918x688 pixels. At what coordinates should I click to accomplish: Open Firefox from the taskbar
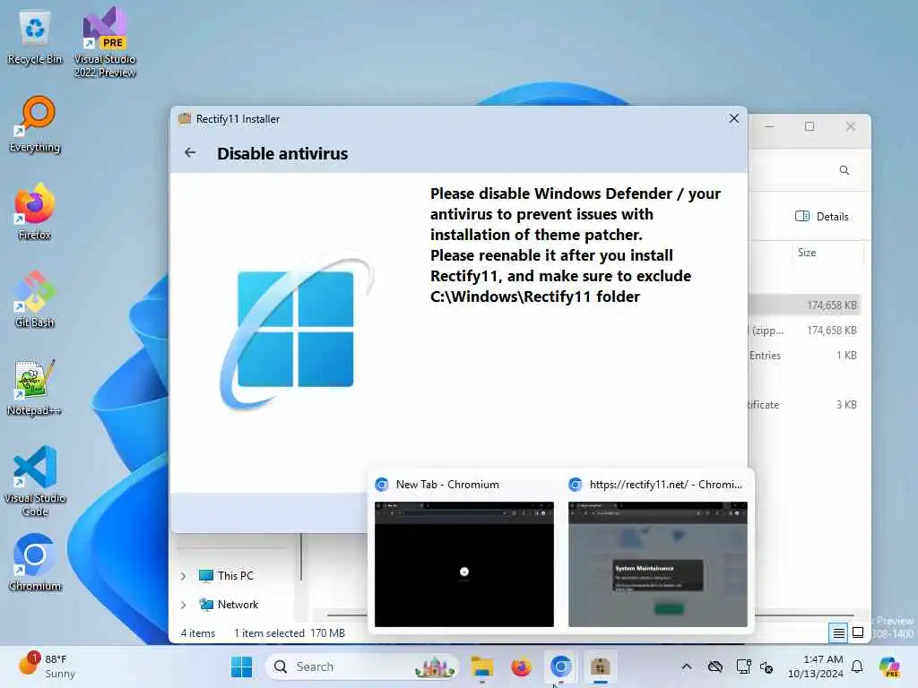tap(521, 666)
